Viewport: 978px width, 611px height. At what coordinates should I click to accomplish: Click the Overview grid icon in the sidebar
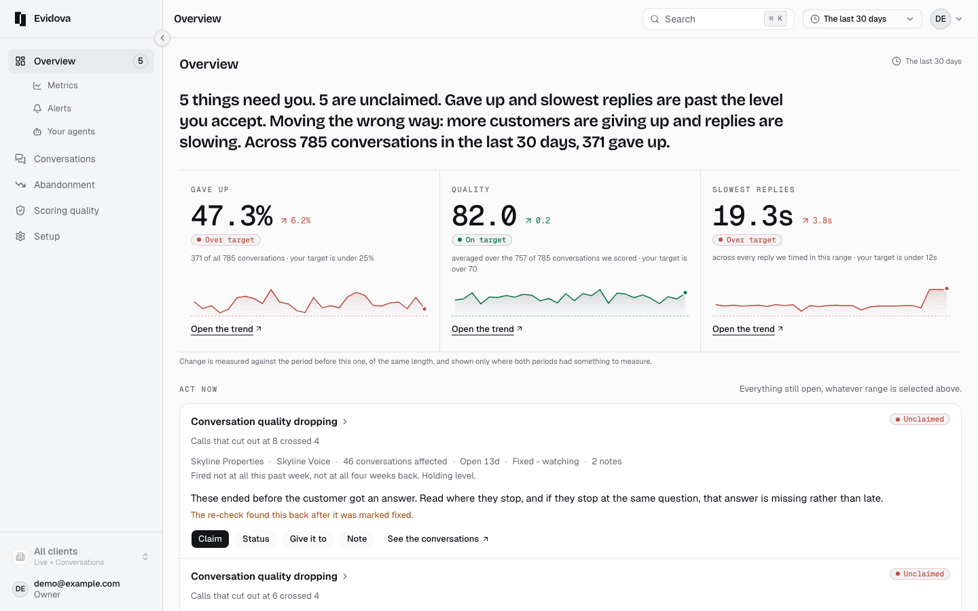click(x=20, y=61)
